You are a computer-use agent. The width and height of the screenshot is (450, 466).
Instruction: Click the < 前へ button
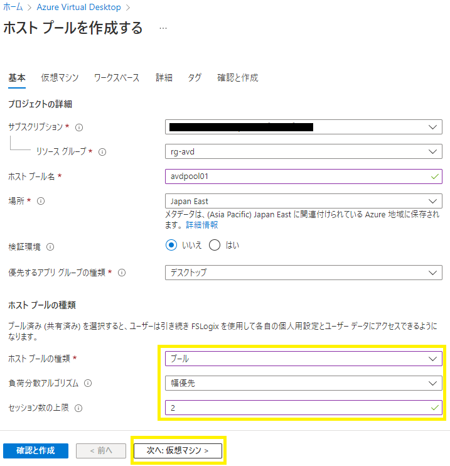pos(101,450)
